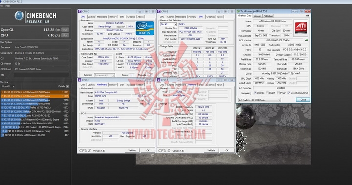
Task: Click the GPU Clock 1025 MHz field
Action: click(x=259, y=78)
